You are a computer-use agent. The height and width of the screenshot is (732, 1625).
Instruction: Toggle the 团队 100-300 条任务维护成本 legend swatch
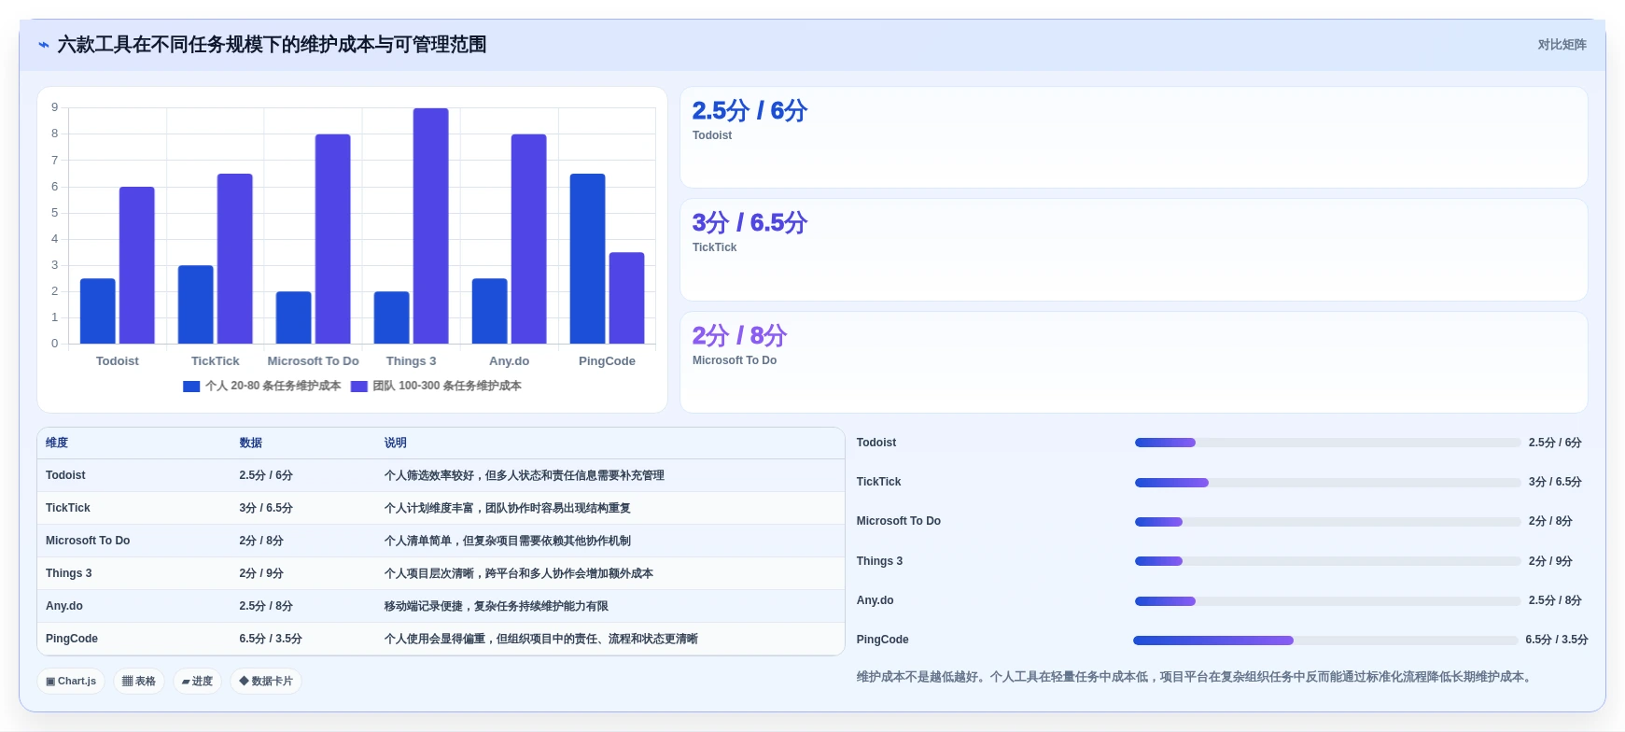(x=359, y=387)
